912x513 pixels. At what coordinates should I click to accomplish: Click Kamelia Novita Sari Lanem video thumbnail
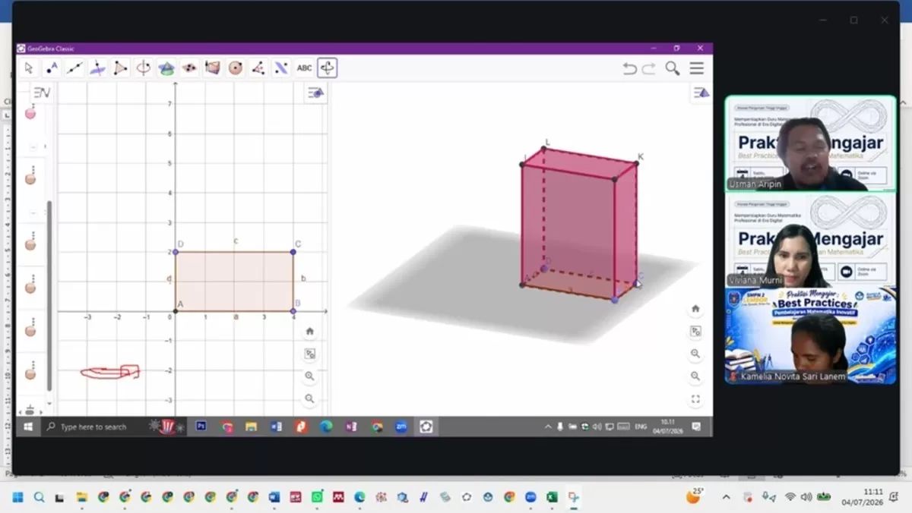[810, 335]
